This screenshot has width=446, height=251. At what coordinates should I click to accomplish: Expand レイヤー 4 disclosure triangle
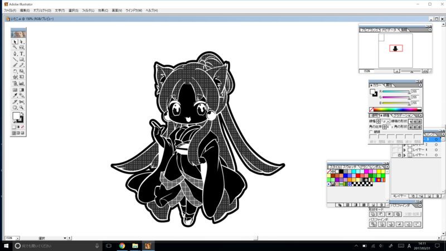click(405, 150)
